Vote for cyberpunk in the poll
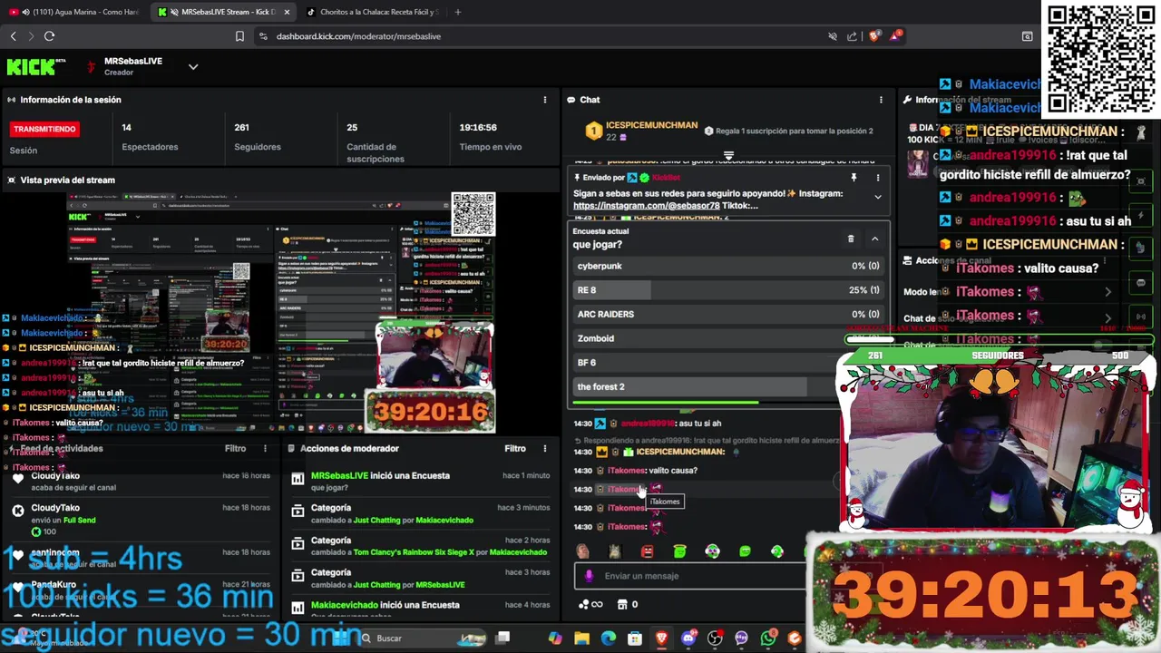 pos(728,266)
